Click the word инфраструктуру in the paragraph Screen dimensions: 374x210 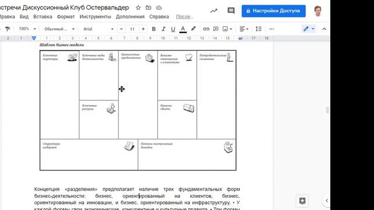[x=211, y=202]
